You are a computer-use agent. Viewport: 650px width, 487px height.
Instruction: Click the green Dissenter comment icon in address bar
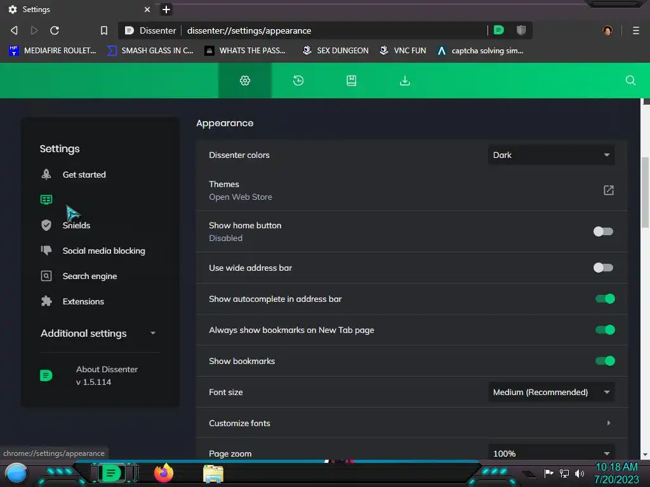point(499,30)
